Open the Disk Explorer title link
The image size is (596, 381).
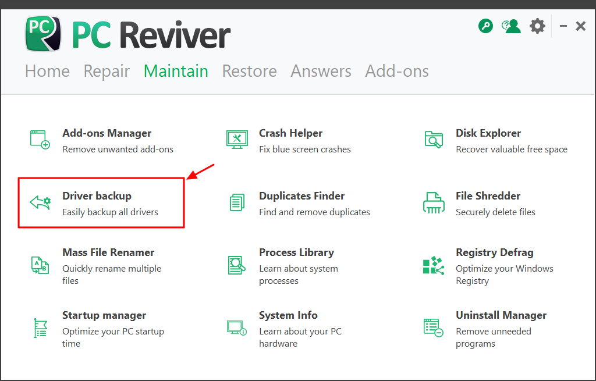click(x=488, y=133)
